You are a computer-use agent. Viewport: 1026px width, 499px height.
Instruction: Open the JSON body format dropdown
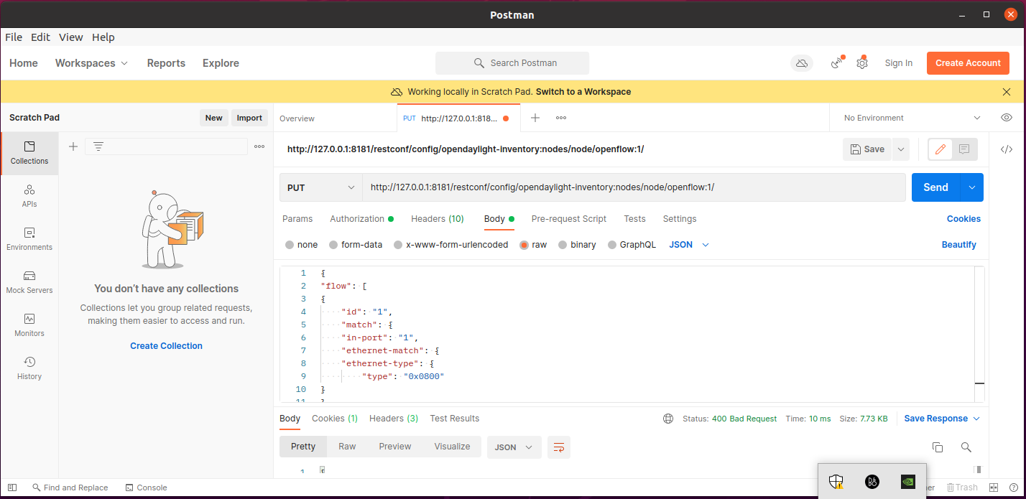click(x=689, y=245)
